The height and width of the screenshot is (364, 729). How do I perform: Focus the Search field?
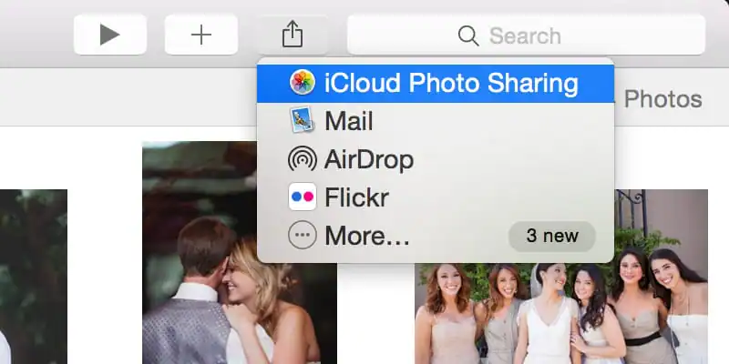tap(527, 35)
